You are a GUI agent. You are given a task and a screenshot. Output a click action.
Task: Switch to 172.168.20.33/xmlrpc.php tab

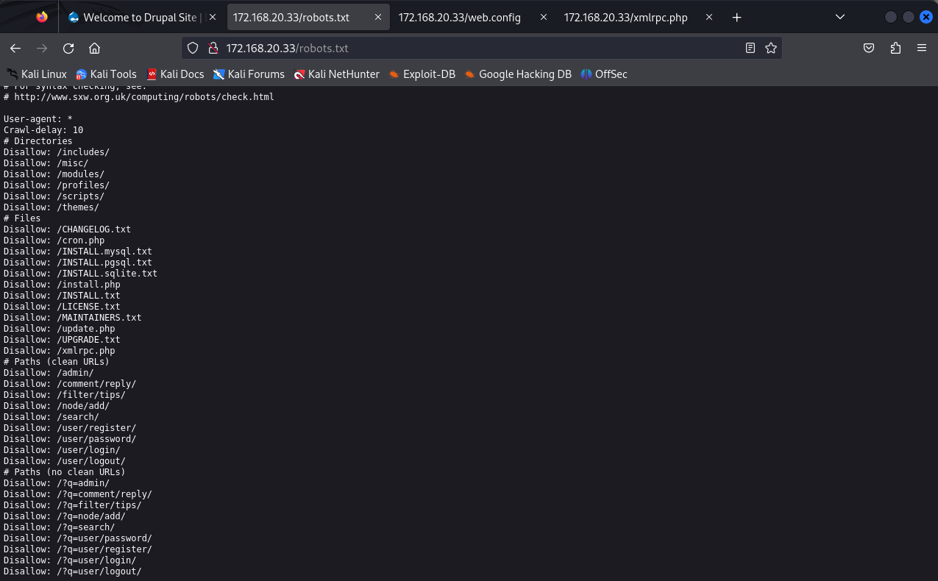point(639,18)
